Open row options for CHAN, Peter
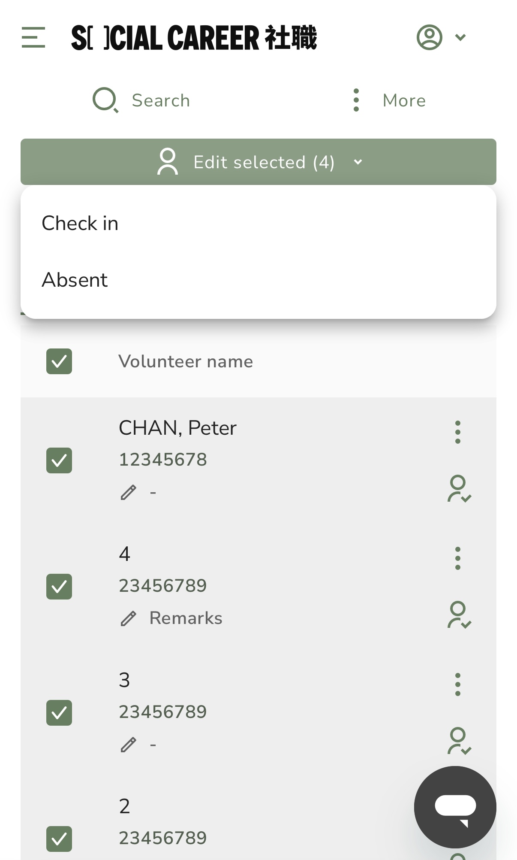 [458, 432]
